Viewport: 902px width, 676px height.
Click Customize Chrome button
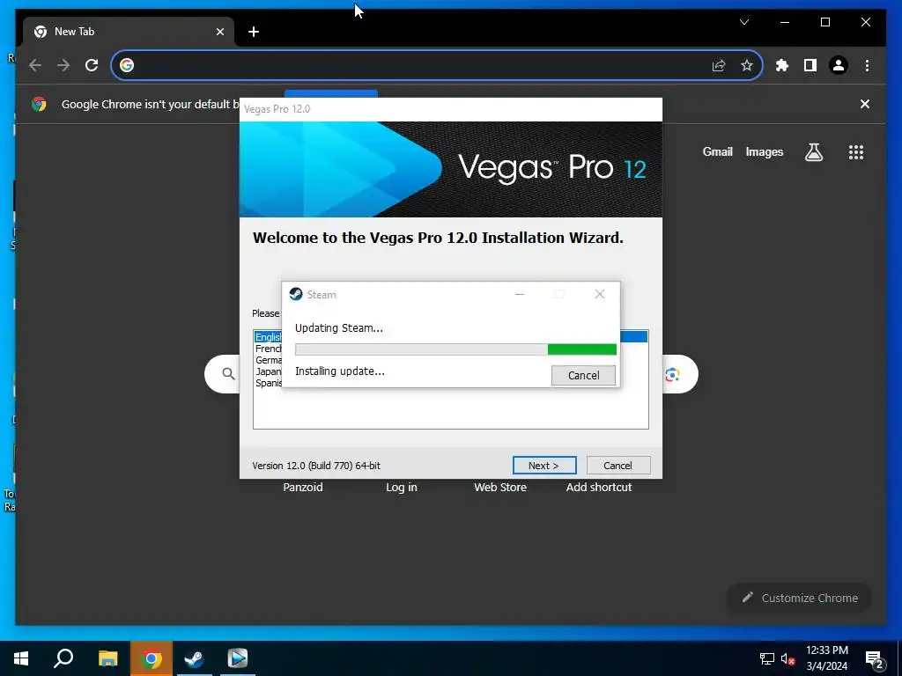pyautogui.click(x=799, y=598)
